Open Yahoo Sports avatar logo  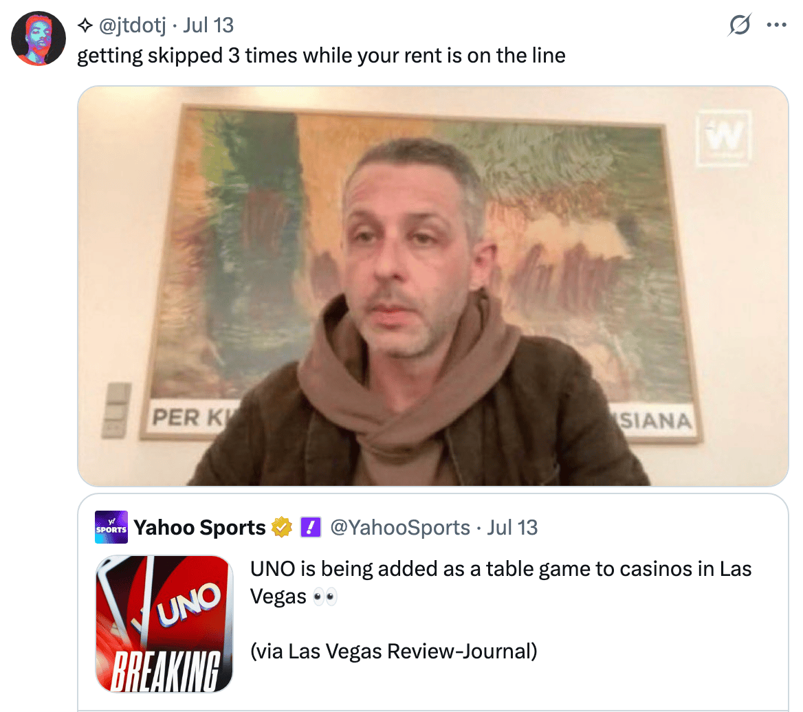[x=111, y=526]
